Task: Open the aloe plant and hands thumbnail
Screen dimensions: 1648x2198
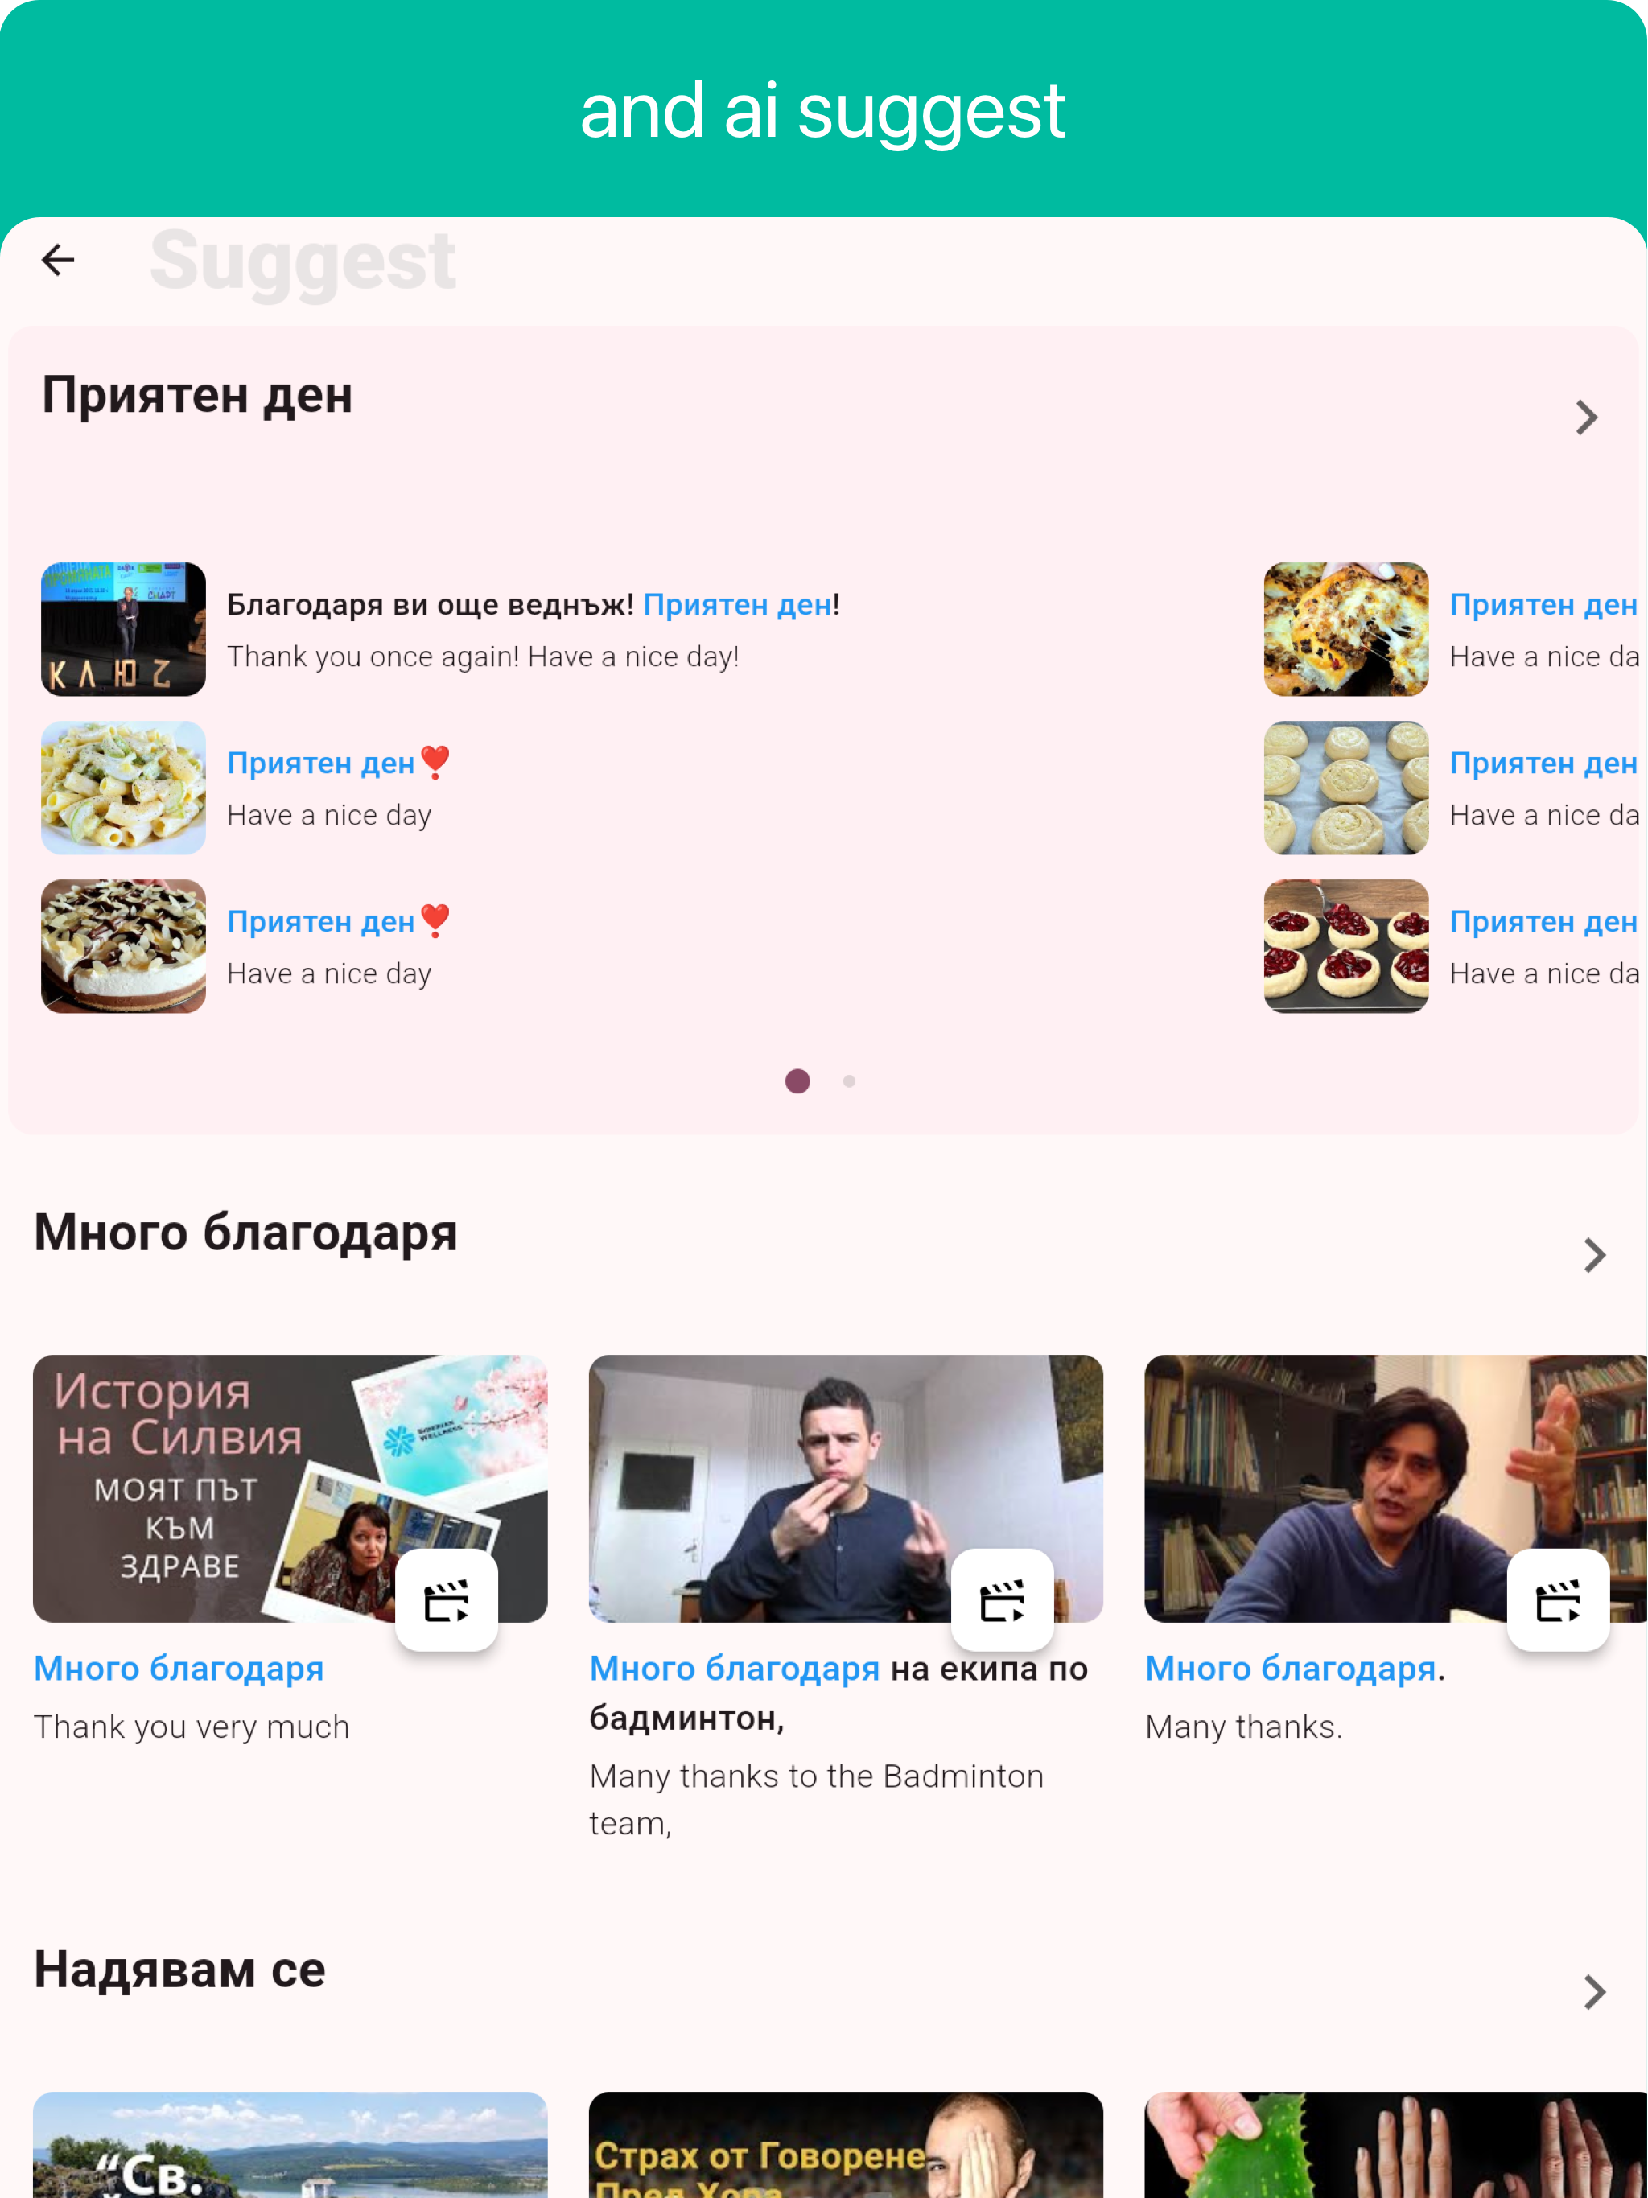Action: pos(1395,2146)
